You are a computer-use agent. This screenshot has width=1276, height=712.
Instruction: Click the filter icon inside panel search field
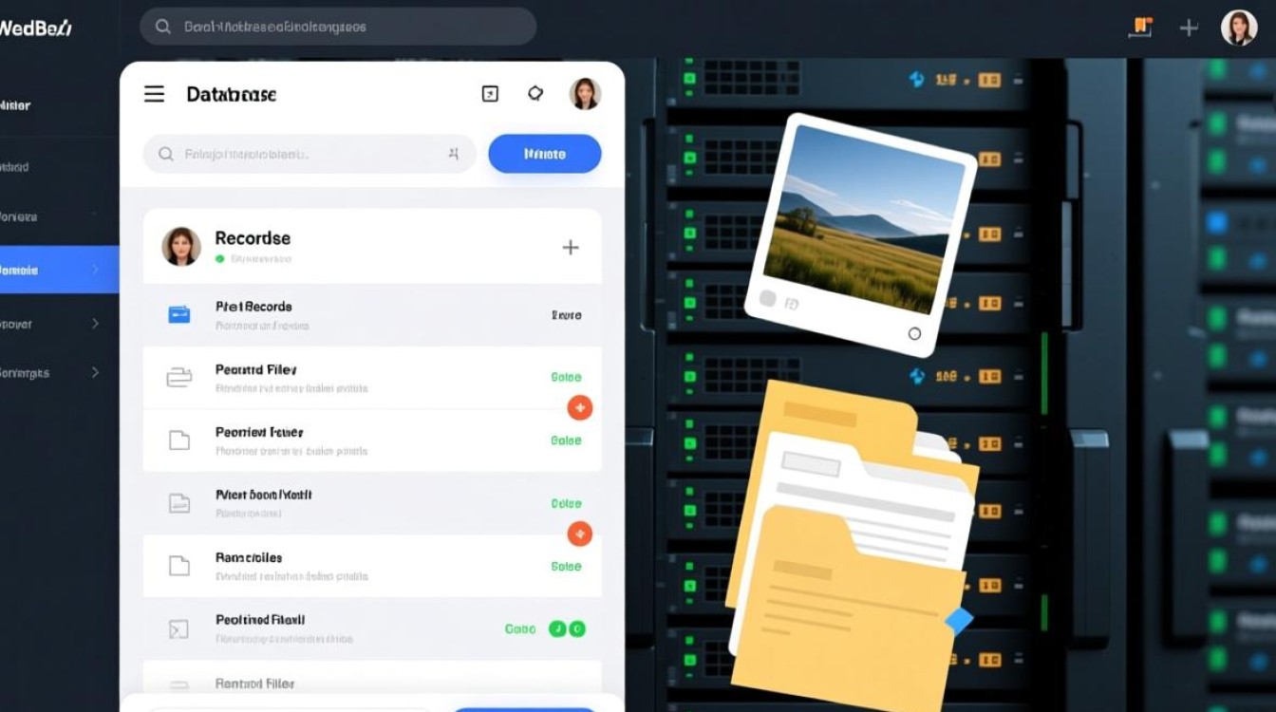[x=454, y=154]
